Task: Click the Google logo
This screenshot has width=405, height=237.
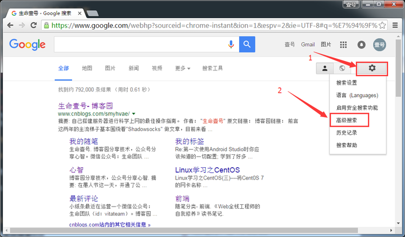Action: click(27, 44)
